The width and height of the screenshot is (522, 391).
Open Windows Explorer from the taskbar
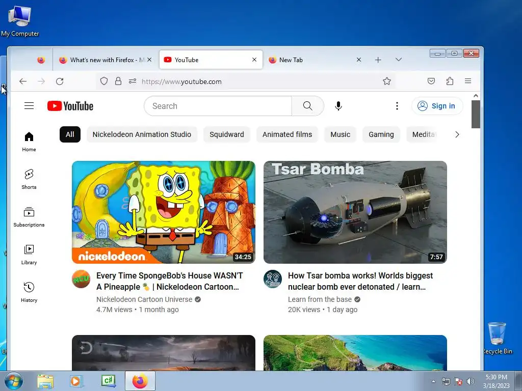(x=45, y=381)
